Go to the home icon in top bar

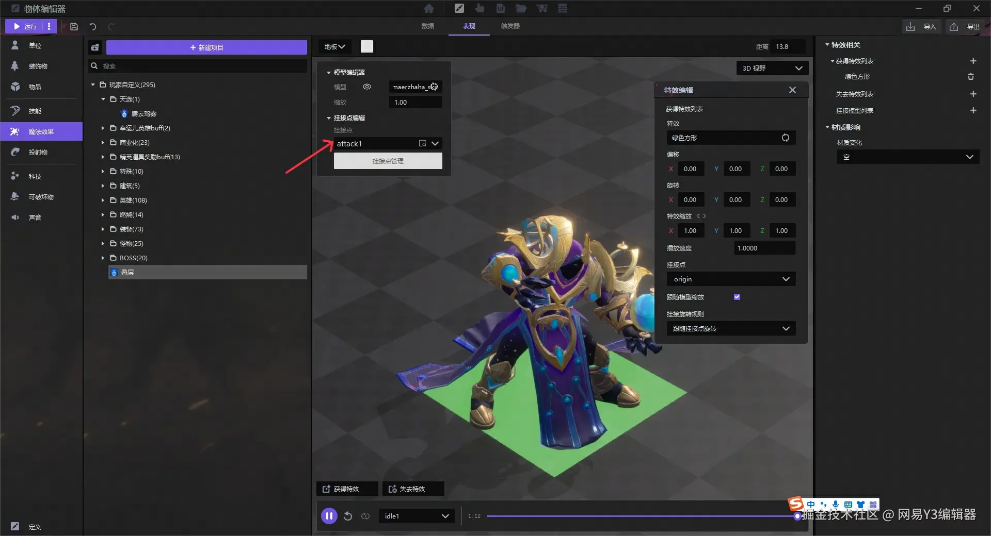pyautogui.click(x=428, y=8)
